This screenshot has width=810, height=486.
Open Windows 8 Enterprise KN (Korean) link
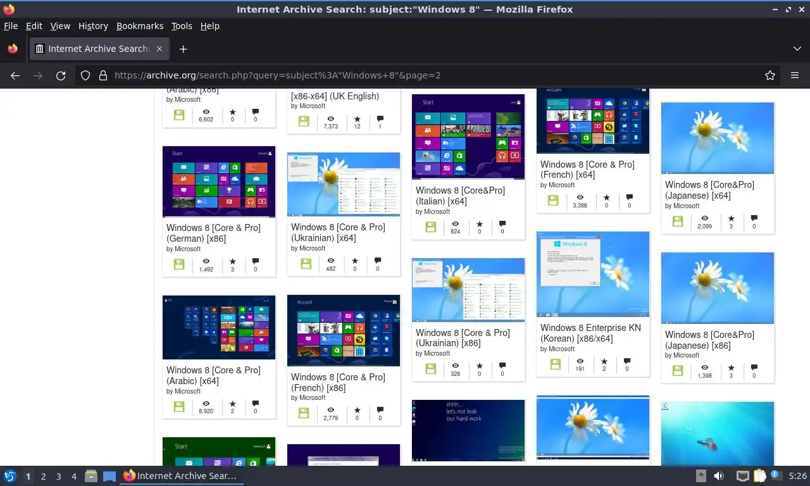(x=590, y=333)
